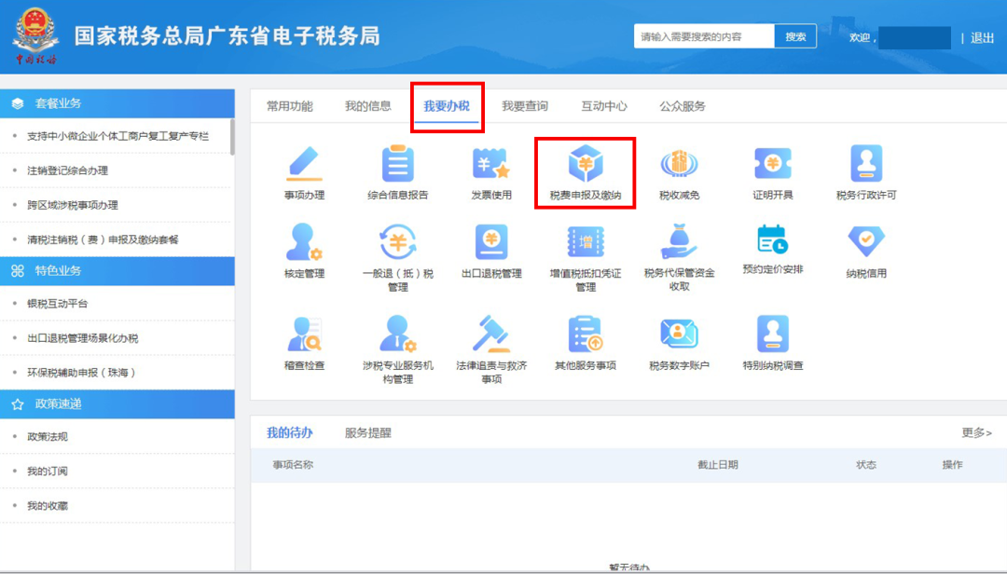Open the 税务代保管资金收取 icon
The width and height of the screenshot is (1007, 574).
tap(679, 242)
